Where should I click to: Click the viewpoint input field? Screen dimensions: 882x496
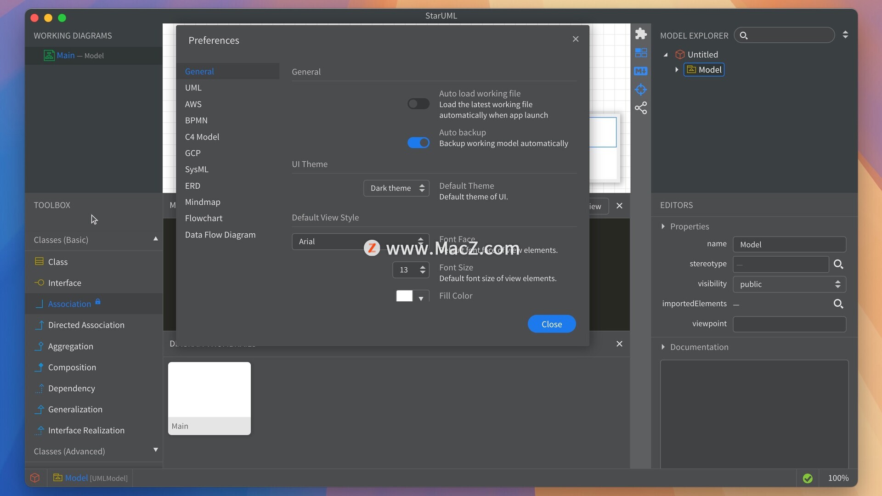coord(789,324)
